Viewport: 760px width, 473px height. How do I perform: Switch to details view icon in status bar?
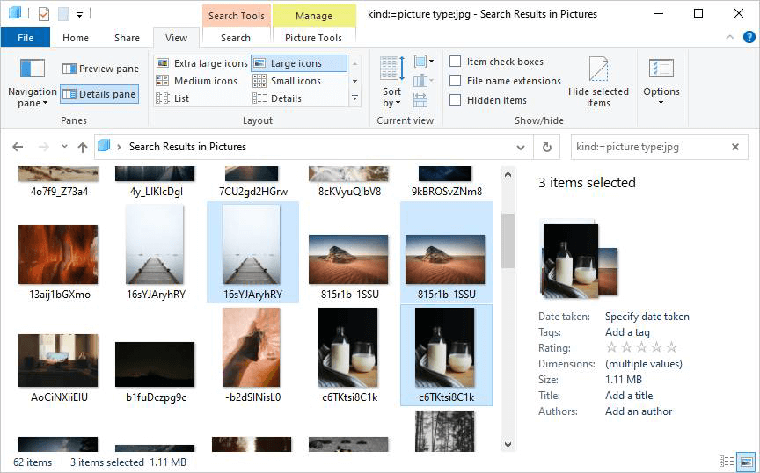(727, 462)
